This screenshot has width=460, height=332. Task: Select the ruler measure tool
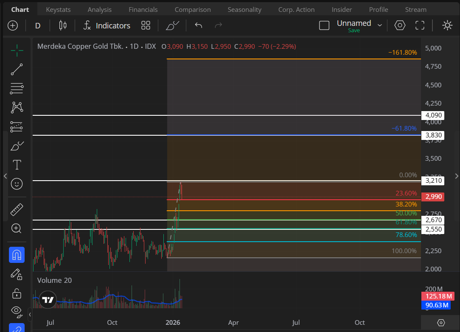17,209
